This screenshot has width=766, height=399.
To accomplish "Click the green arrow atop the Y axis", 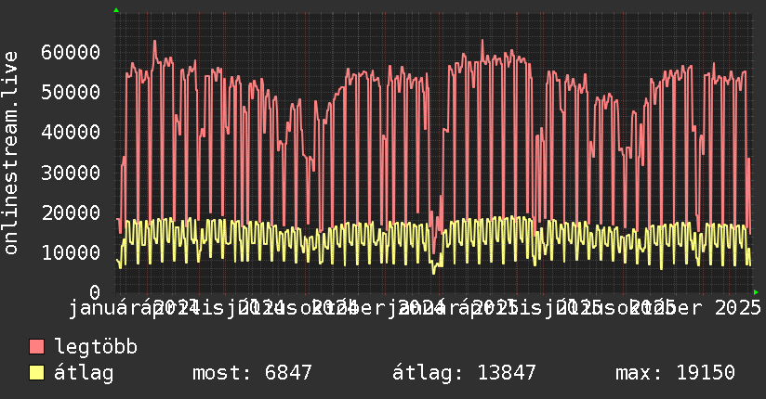I will coord(116,10).
